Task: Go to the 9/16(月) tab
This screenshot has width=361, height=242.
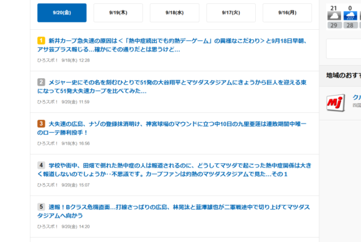Action: click(288, 13)
